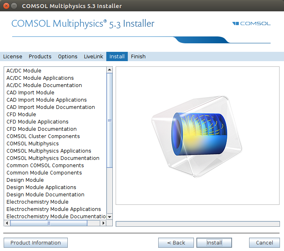
Task: Select CFD Module in the list
Action: coord(21,115)
